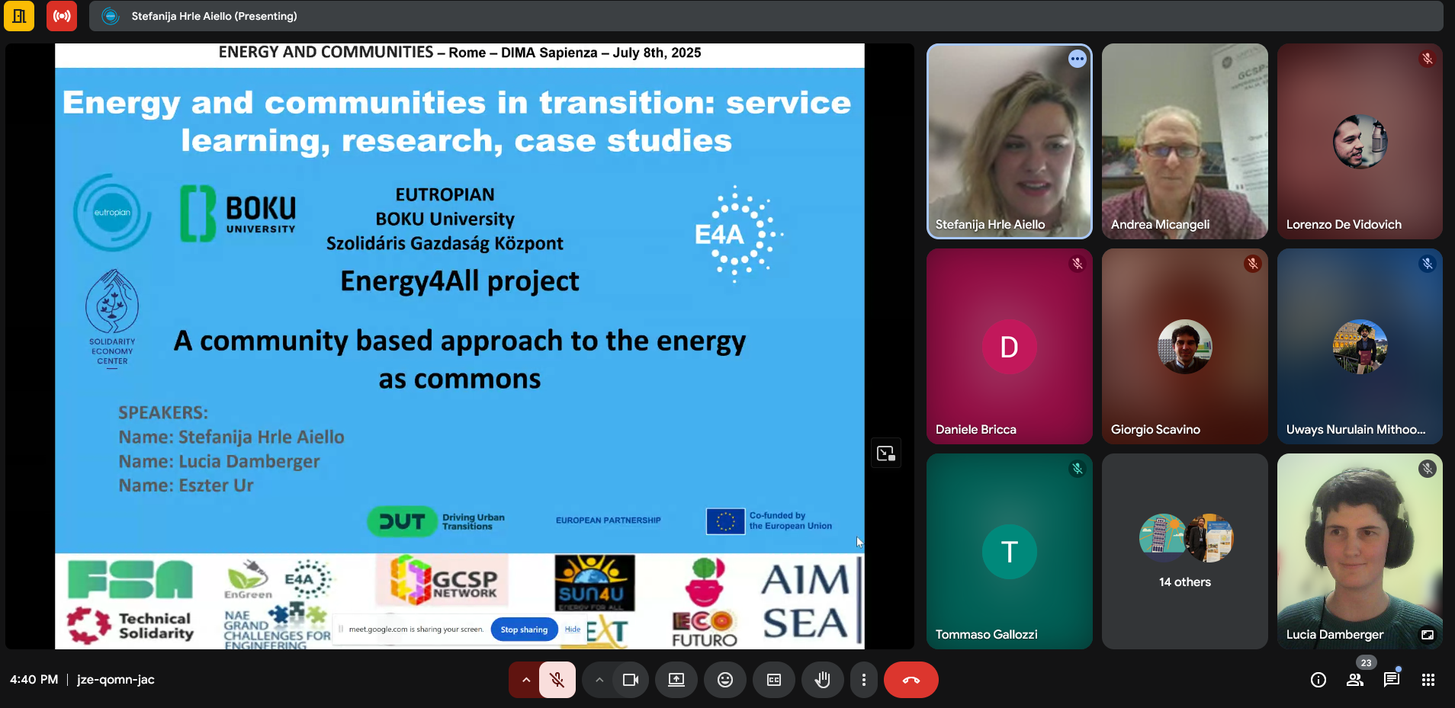Click the muted mic icon on Lucia Damberger tile
This screenshot has width=1455, height=708.
[1427, 469]
